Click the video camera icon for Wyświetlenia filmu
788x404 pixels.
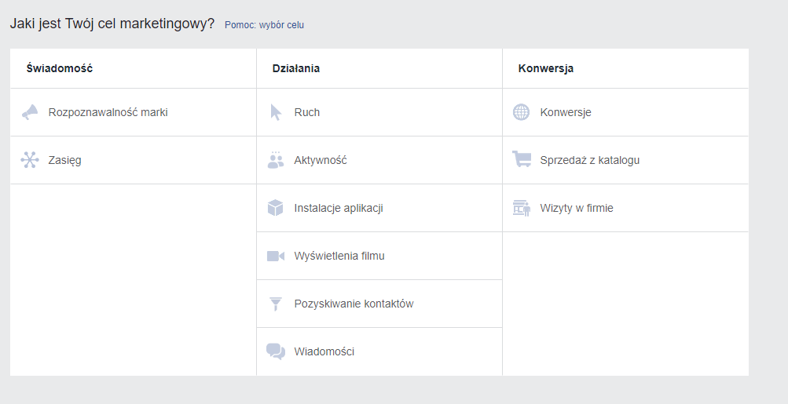[276, 256]
